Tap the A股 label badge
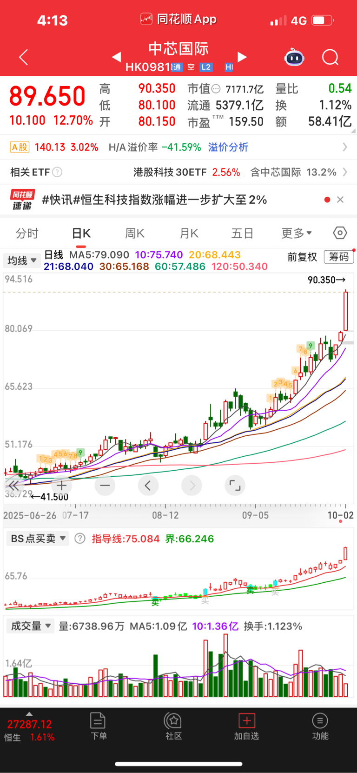The width and height of the screenshot is (357, 773). (x=20, y=147)
